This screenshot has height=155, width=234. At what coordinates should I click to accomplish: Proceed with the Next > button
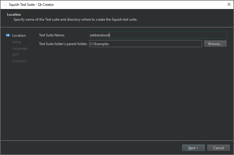pyautogui.click(x=193, y=148)
